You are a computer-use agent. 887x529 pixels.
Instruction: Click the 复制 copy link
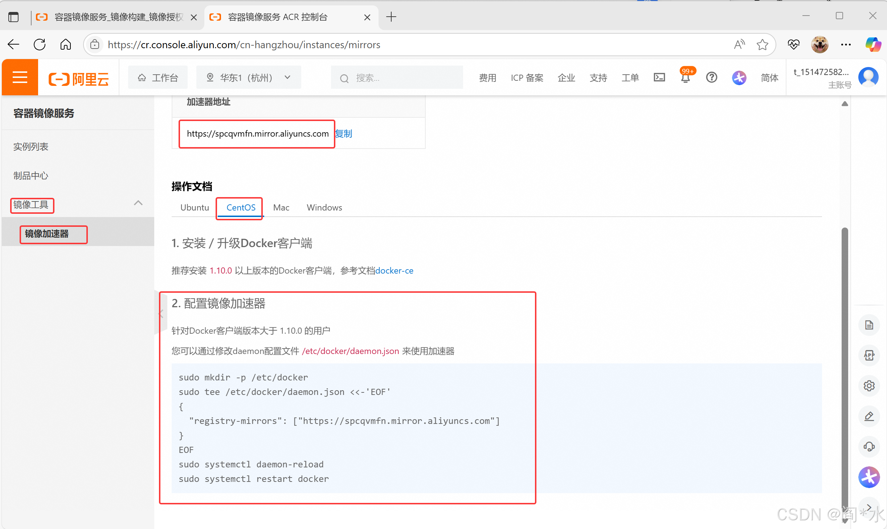(343, 134)
